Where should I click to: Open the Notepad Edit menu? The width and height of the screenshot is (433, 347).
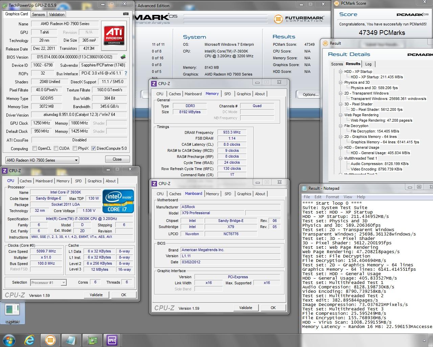(x=318, y=197)
